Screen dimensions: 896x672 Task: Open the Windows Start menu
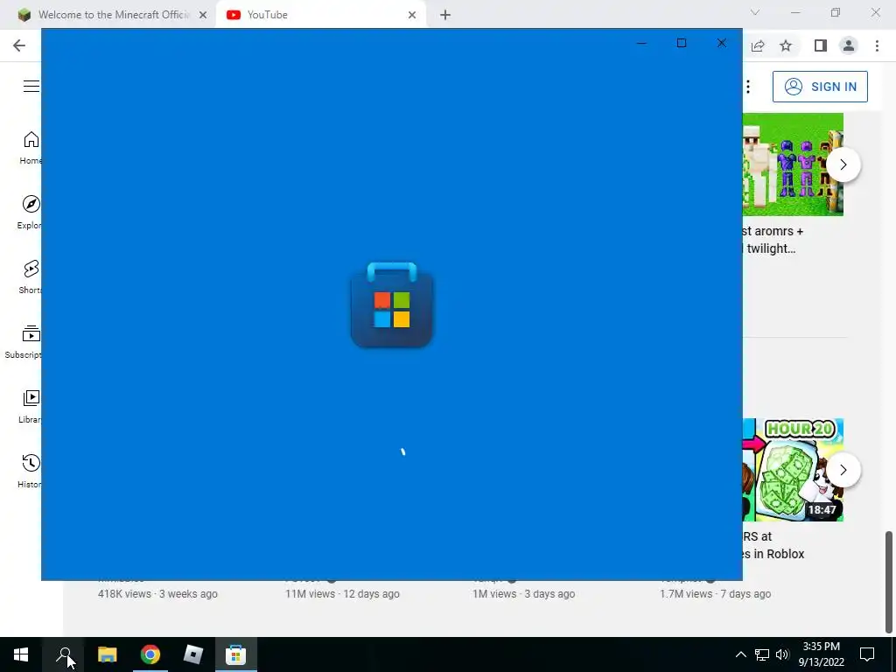(x=21, y=654)
